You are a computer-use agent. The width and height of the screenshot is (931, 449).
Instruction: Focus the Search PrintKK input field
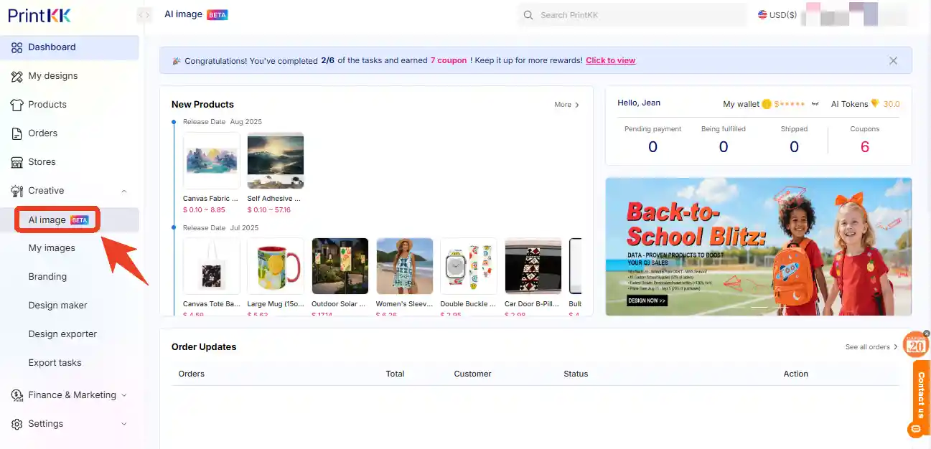click(632, 15)
